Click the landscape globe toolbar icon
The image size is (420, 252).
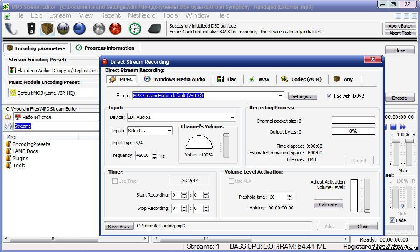(x=63, y=29)
